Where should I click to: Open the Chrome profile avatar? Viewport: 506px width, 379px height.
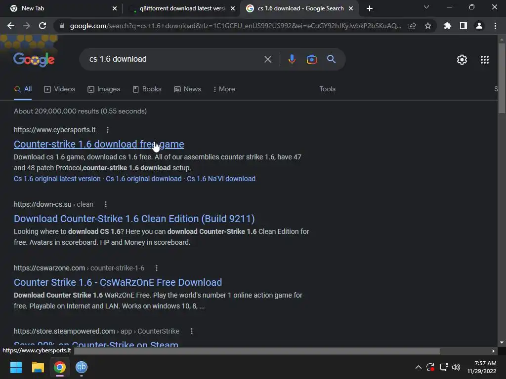point(479,26)
